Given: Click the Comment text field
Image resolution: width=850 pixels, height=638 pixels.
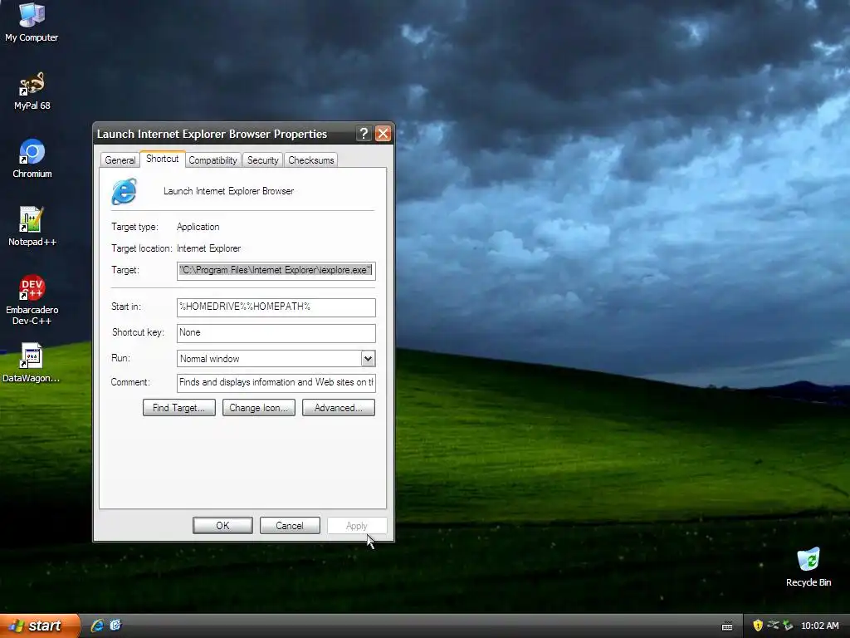Looking at the screenshot, I should pyautogui.click(x=276, y=382).
